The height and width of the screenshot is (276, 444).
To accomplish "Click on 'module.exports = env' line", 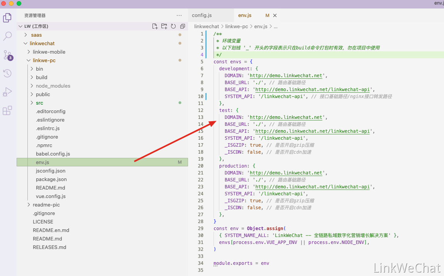I will [241, 263].
